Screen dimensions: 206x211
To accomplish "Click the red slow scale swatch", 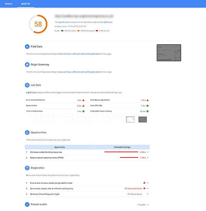I will 97,31.
